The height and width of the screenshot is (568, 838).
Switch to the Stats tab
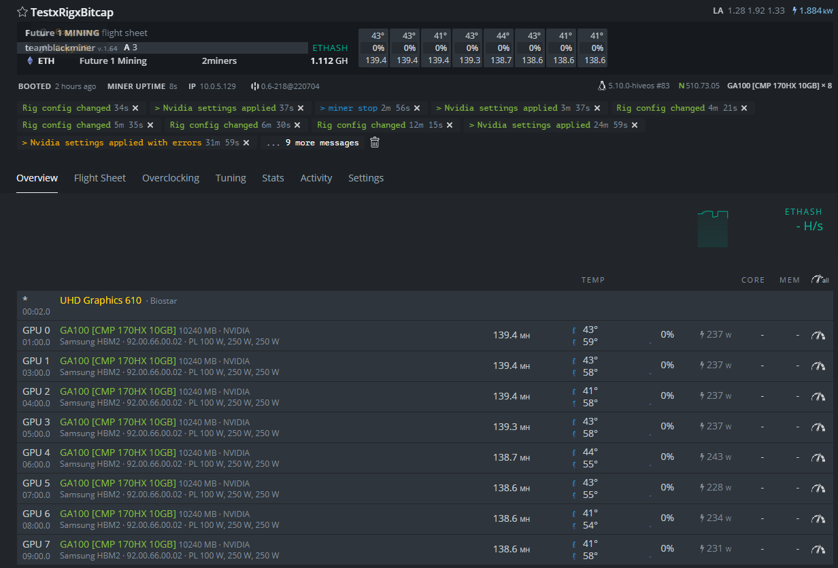273,177
